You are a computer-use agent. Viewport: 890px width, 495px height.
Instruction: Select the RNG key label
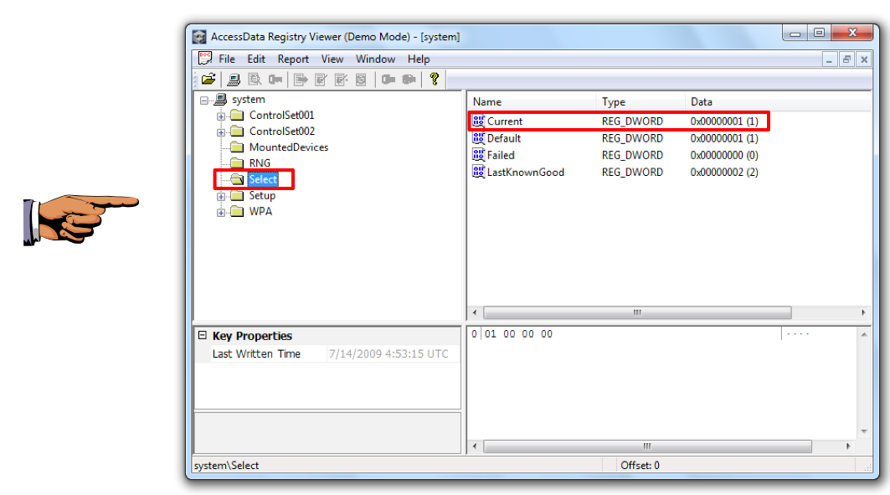pyautogui.click(x=260, y=163)
